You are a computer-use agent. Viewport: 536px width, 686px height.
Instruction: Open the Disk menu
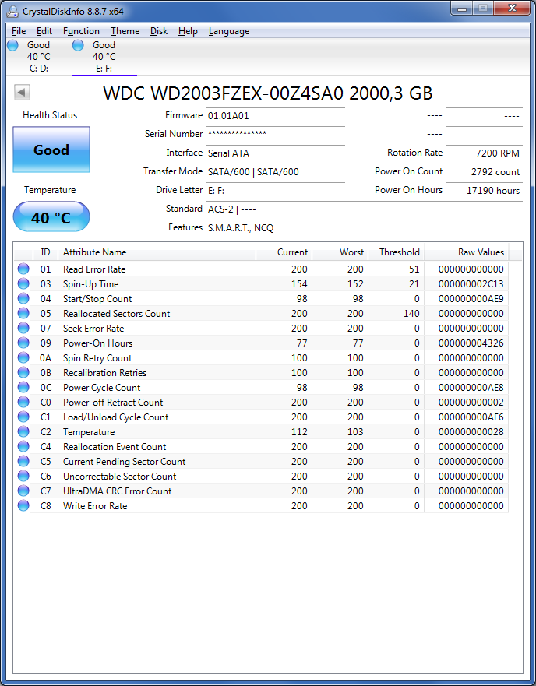158,31
